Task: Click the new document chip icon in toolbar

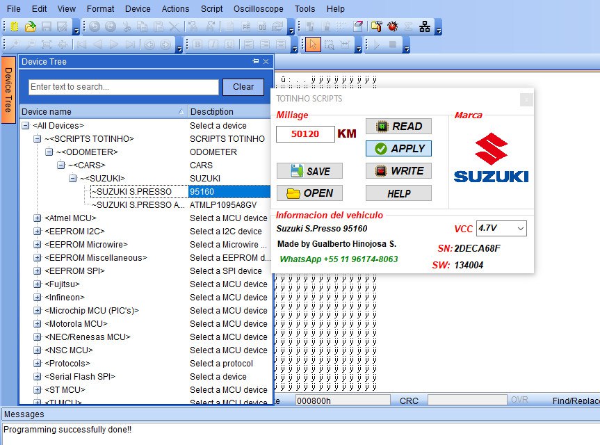Action: pyautogui.click(x=13, y=27)
